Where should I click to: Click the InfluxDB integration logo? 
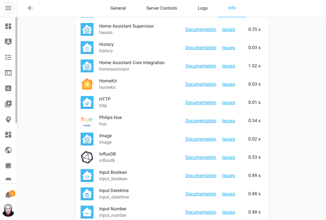pos(87,157)
